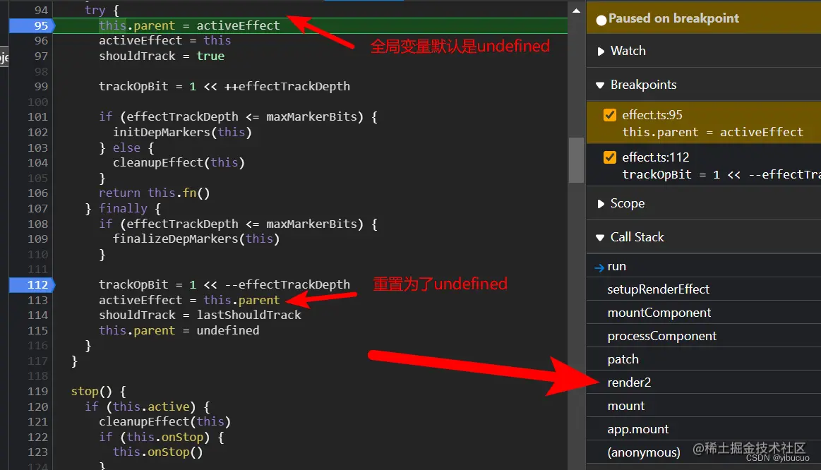
Task: Click the effect.ts:95 breakpoint entry
Action: [x=704, y=123]
